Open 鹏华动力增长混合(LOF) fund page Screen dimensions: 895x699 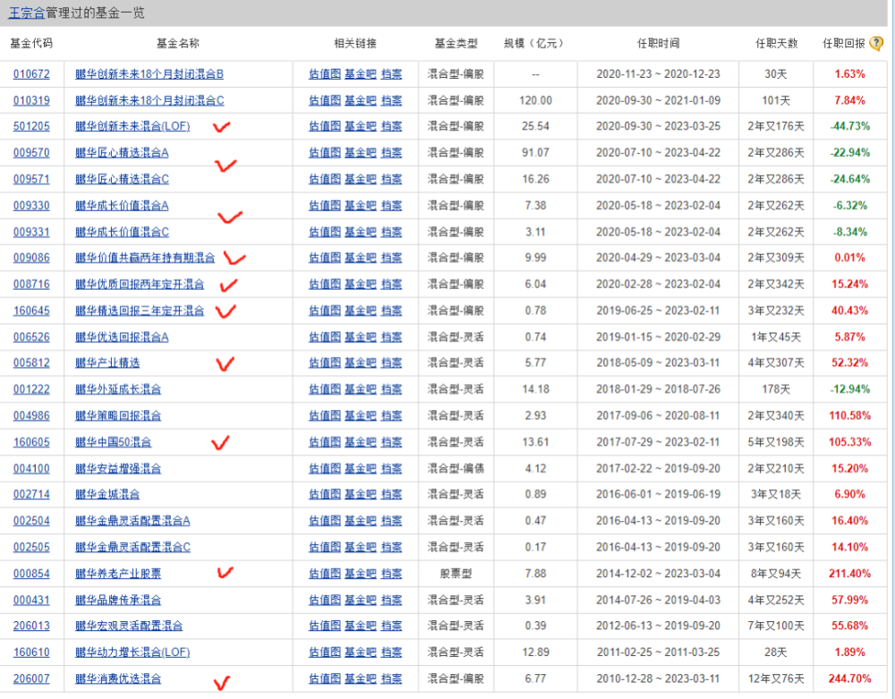[x=132, y=652]
